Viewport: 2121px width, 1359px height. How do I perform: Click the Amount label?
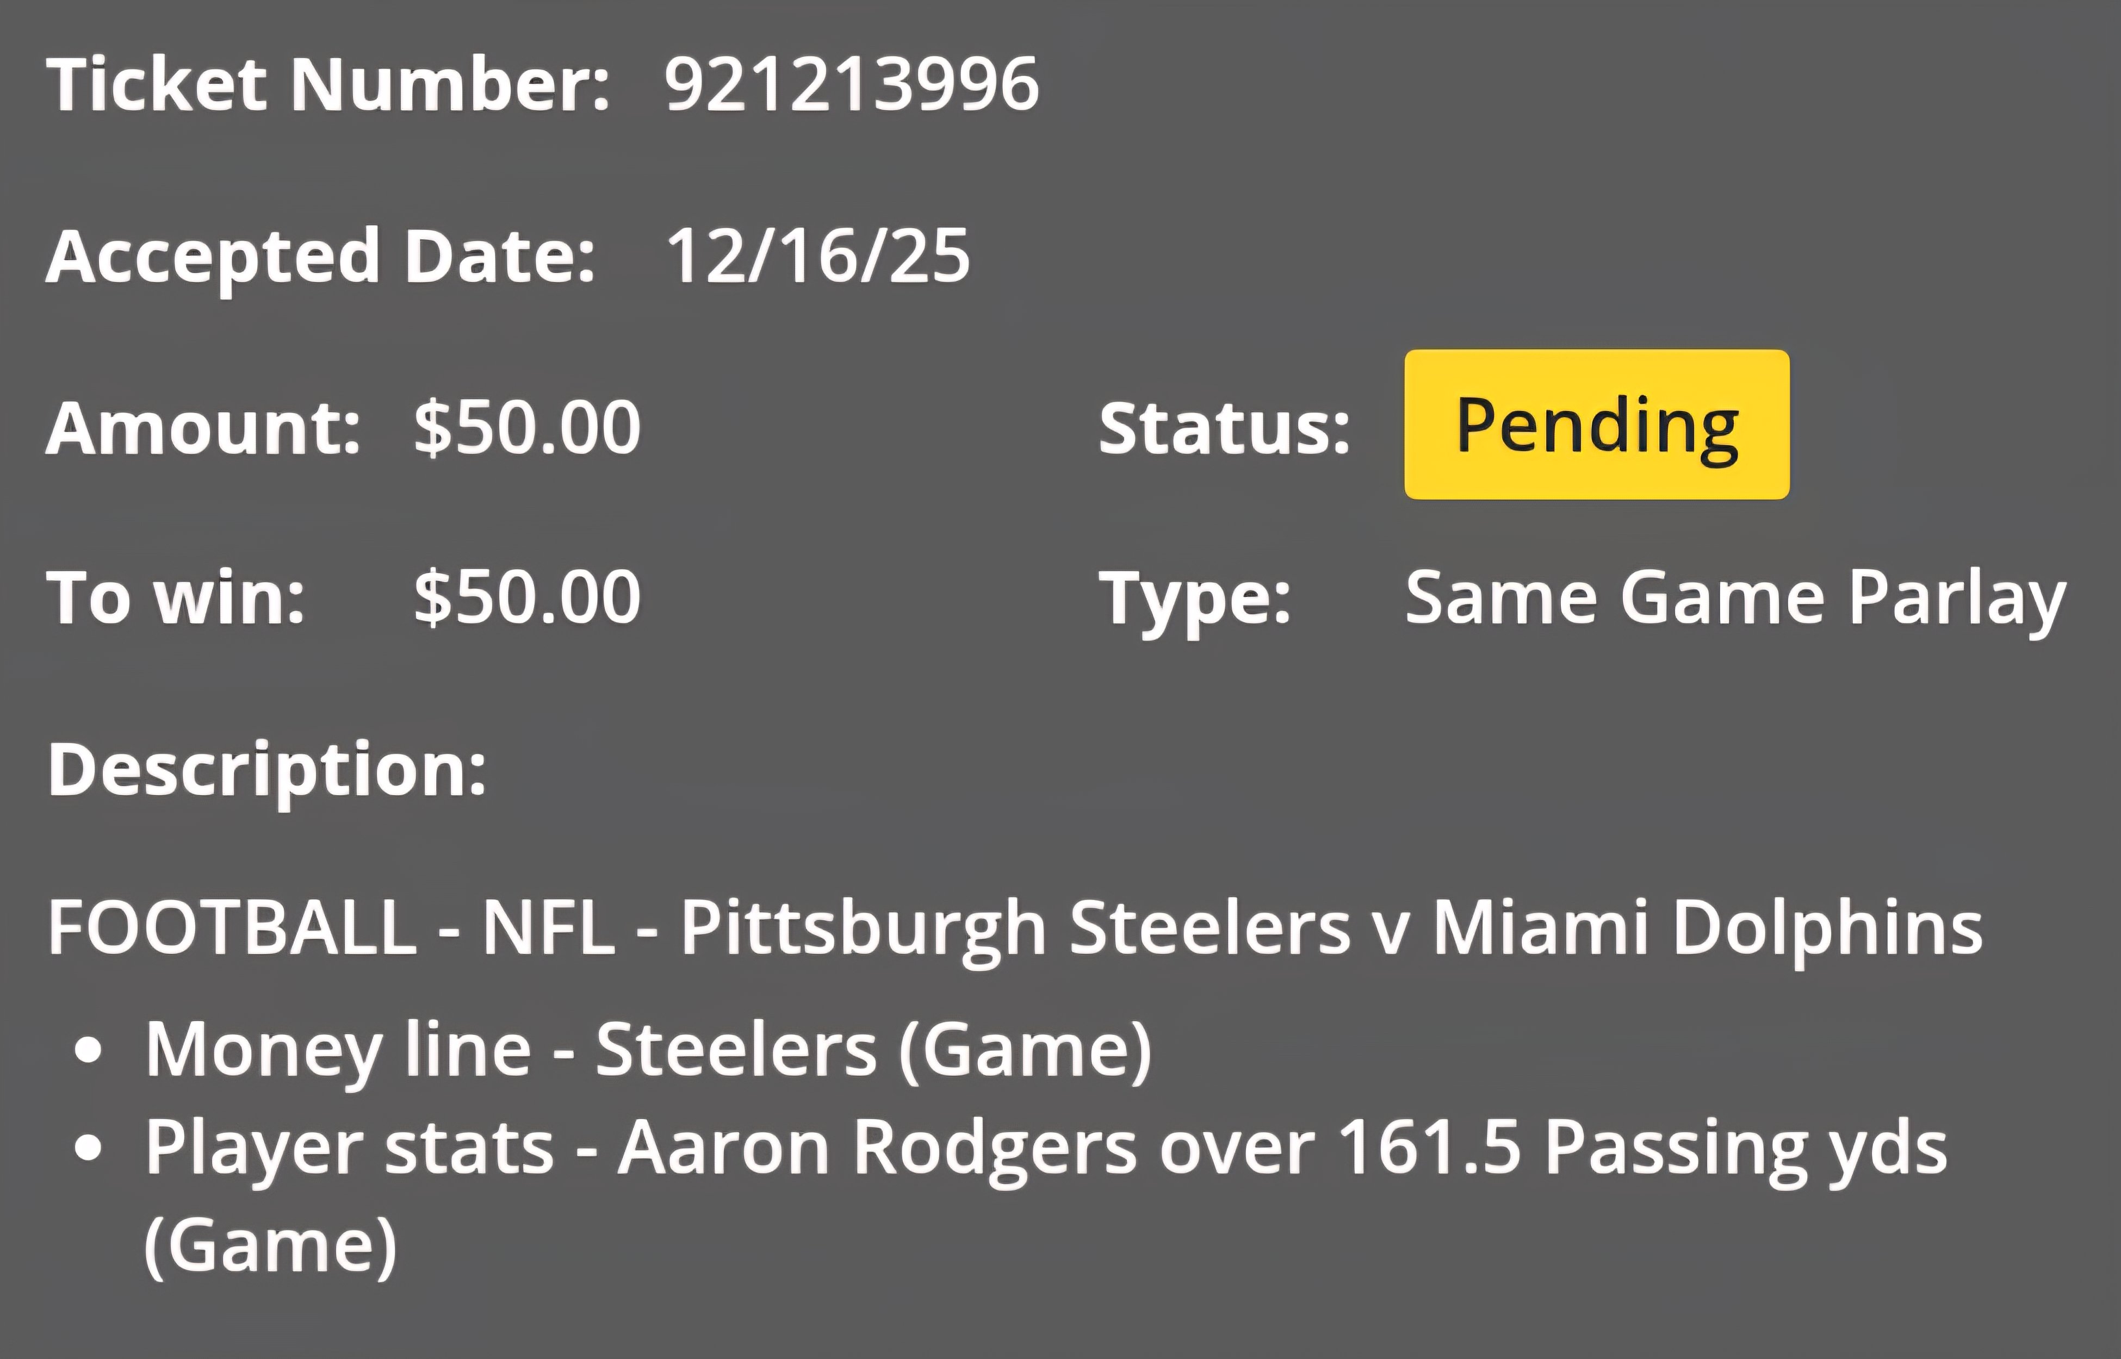[203, 427]
